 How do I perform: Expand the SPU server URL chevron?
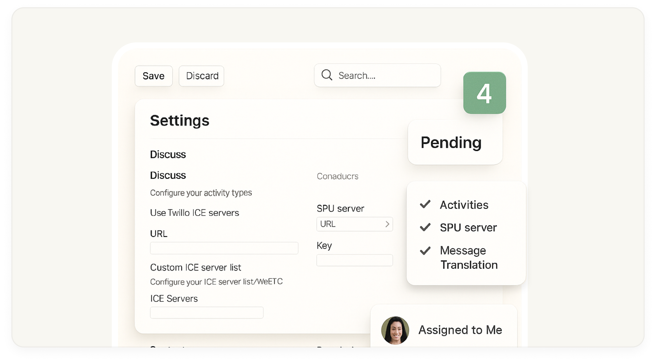pyautogui.click(x=387, y=224)
